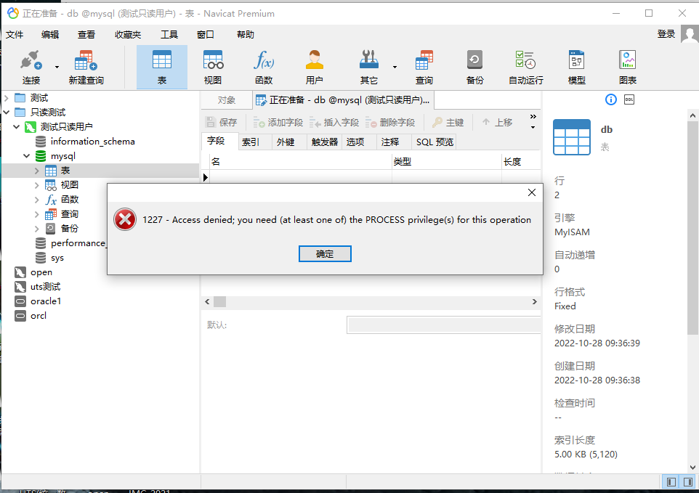699x493 pixels.
Task: Open the 工具 menu
Action: pyautogui.click(x=169, y=35)
